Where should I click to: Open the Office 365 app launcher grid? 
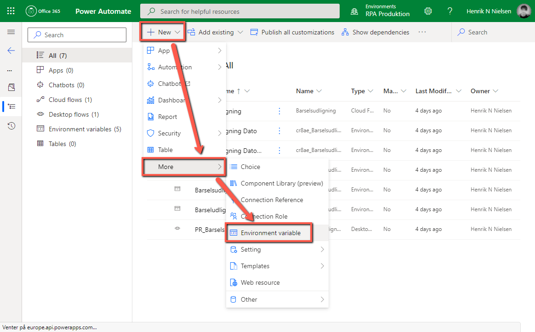point(11,11)
